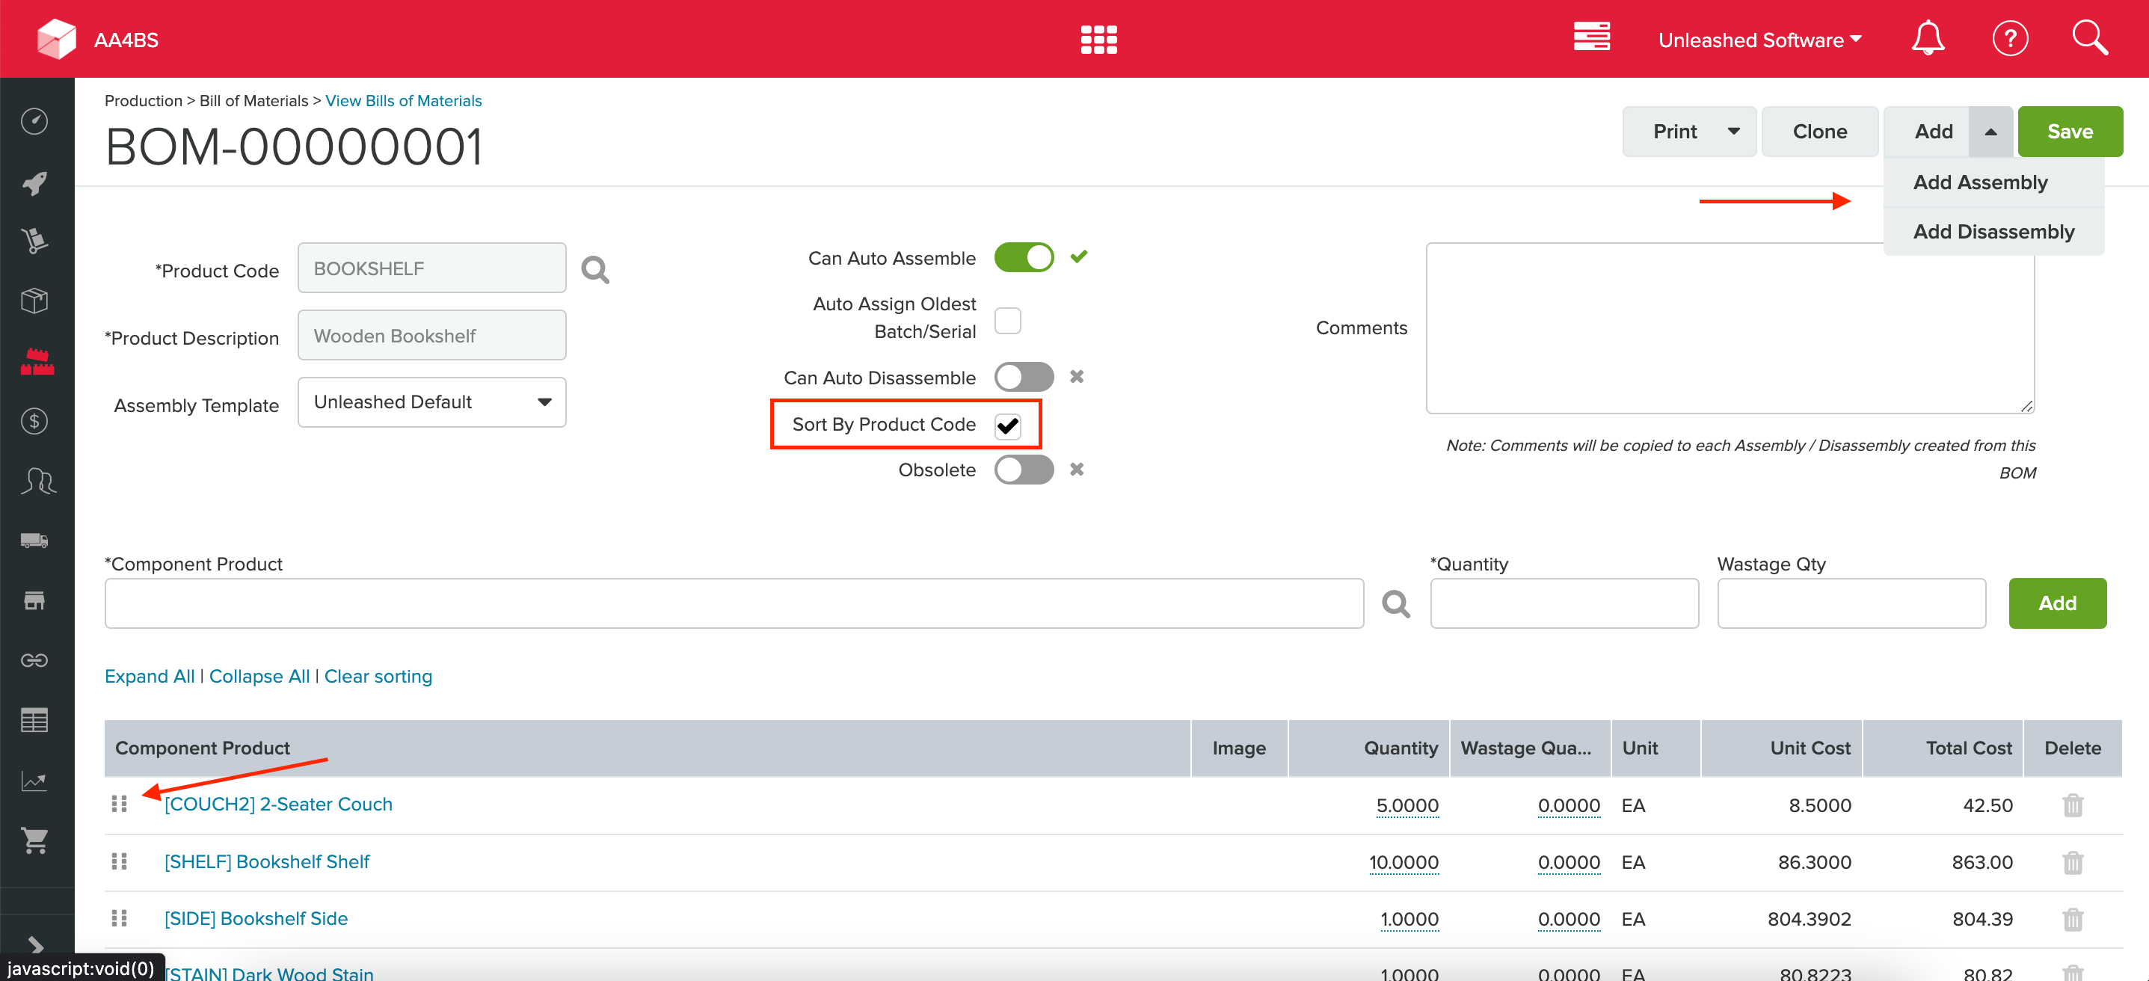Image resolution: width=2149 pixels, height=981 pixels.
Task: Edit quantity 5.0000 for Couch row
Action: click(1406, 805)
